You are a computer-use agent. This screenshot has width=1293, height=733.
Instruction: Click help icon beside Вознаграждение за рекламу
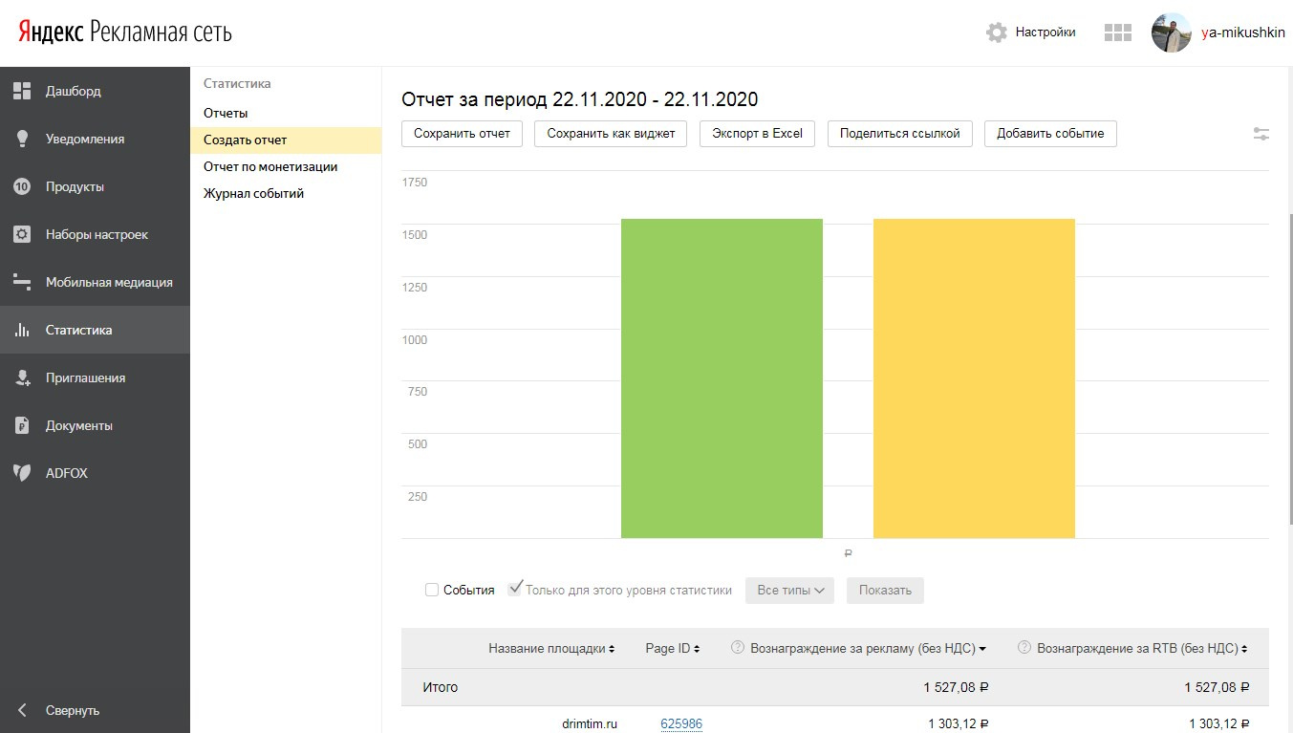(737, 648)
